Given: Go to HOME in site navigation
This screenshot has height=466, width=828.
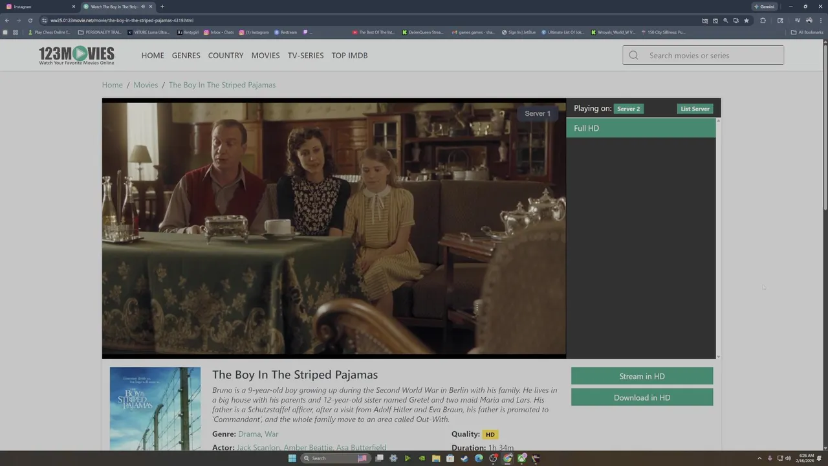Looking at the screenshot, I should 153,56.
